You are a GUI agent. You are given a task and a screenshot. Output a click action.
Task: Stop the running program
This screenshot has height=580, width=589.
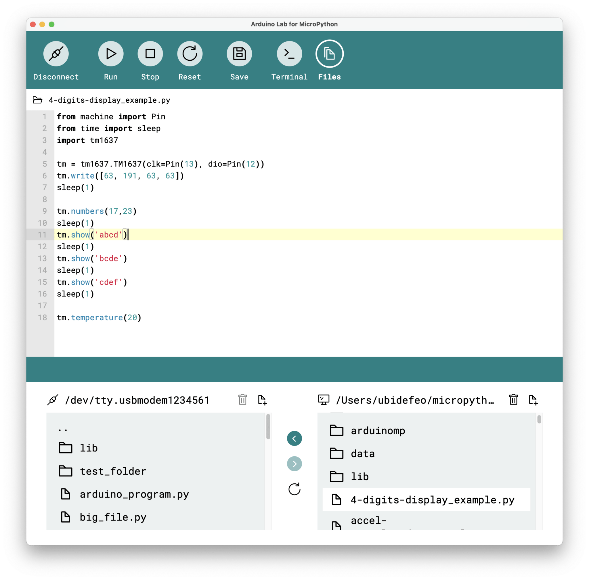[x=150, y=53]
